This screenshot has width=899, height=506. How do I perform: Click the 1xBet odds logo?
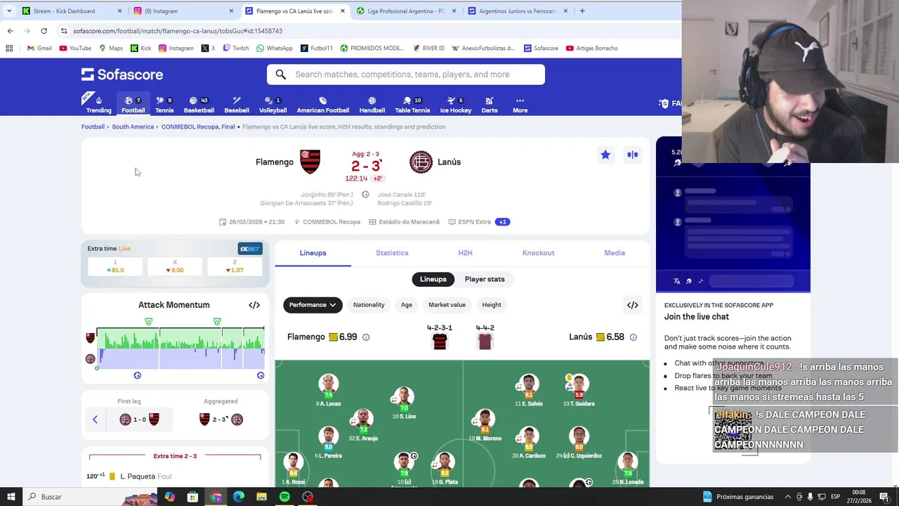(x=250, y=249)
